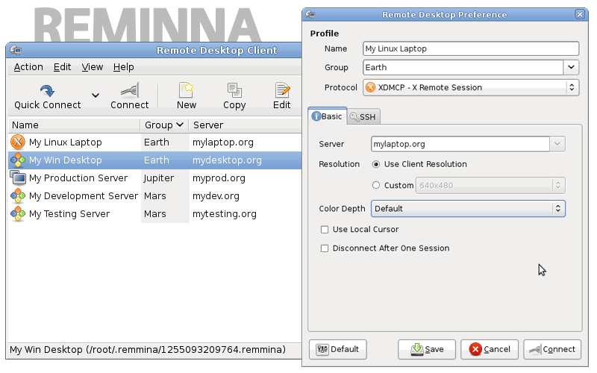This screenshot has height=373, width=597.
Task: Open the Color Depth dropdown
Action: tap(468, 208)
